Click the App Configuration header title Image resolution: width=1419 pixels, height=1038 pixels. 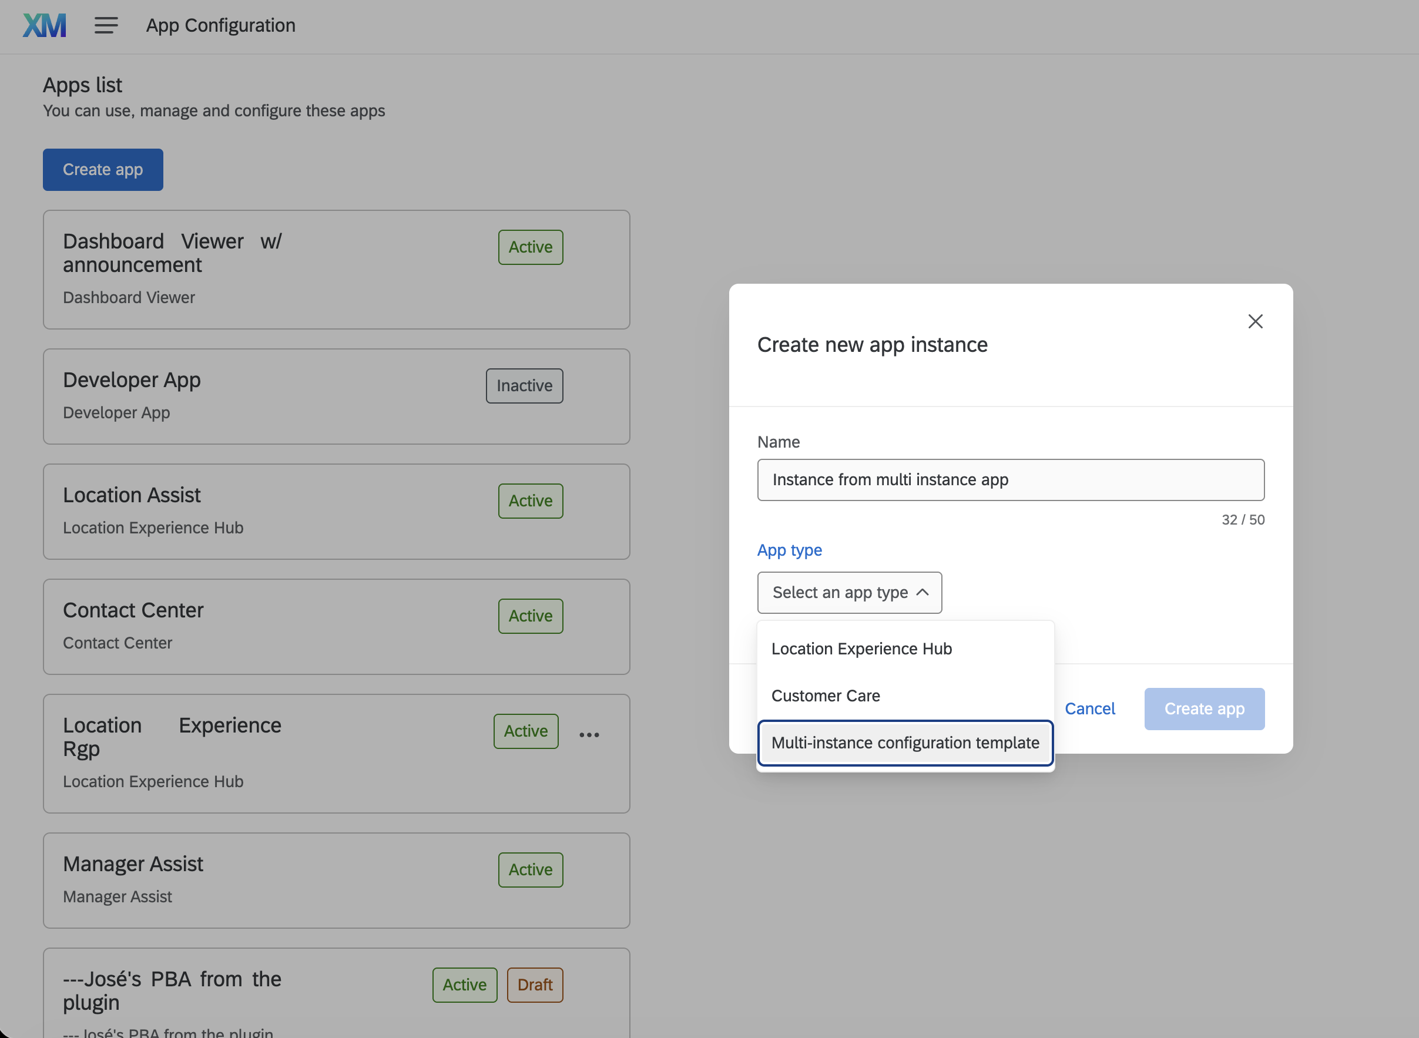click(220, 25)
